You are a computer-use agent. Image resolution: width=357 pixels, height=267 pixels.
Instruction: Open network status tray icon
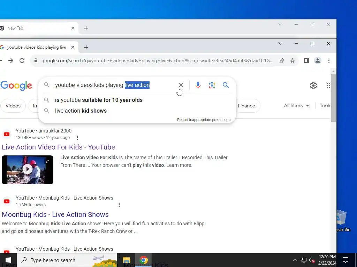304,260
